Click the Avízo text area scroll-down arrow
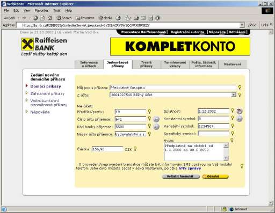 point(226,158)
